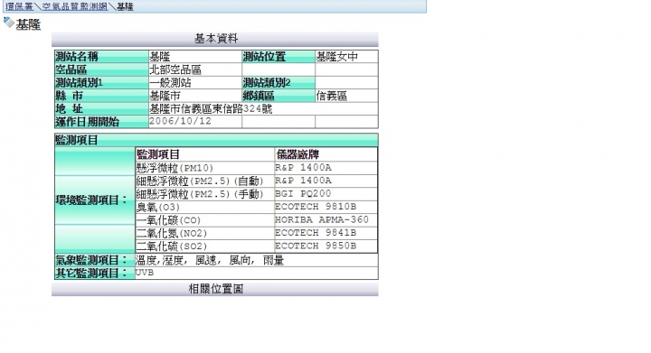Select the 空品區 label cell

click(x=101, y=70)
